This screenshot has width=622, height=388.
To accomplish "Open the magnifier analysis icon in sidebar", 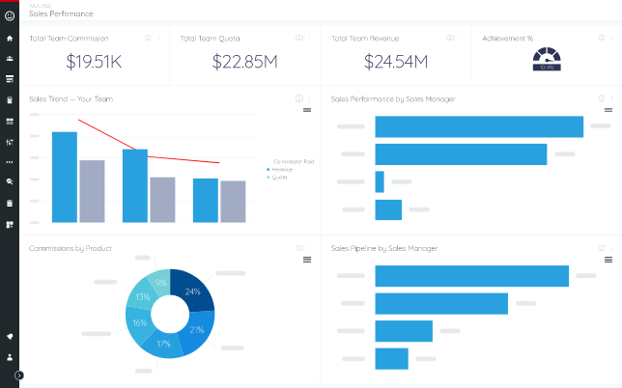I will click(10, 181).
